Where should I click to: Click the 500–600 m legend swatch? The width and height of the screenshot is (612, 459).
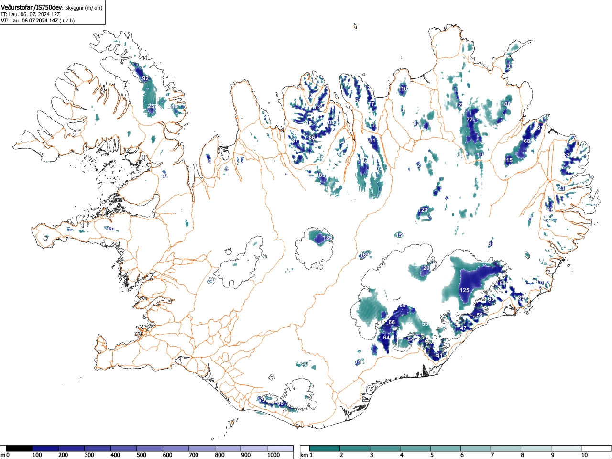pos(150,448)
